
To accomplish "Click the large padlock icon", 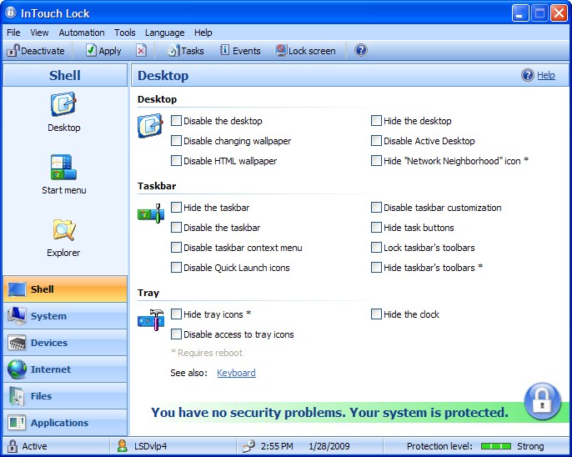I will 542,401.
